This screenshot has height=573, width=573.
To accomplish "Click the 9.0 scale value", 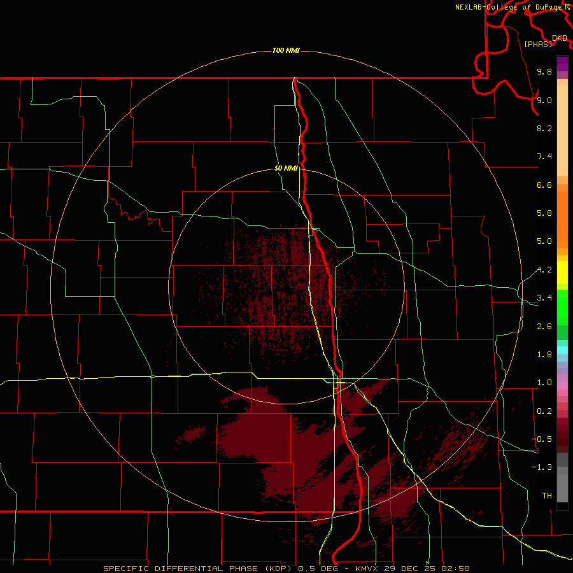I will pyautogui.click(x=544, y=101).
